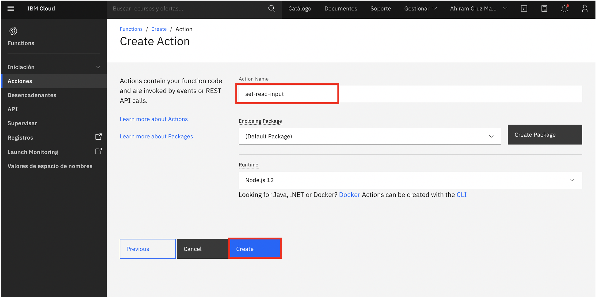Viewport: 597px width, 297px height.
Task: Go to Create breadcrumb
Action: pyautogui.click(x=159, y=29)
